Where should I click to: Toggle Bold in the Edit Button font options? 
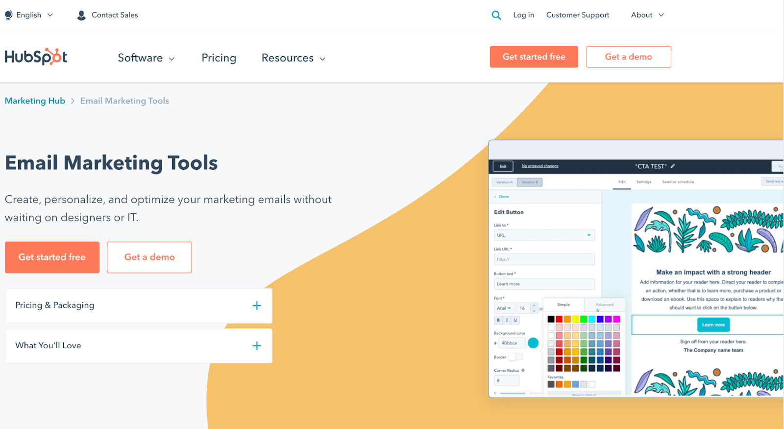coord(498,320)
